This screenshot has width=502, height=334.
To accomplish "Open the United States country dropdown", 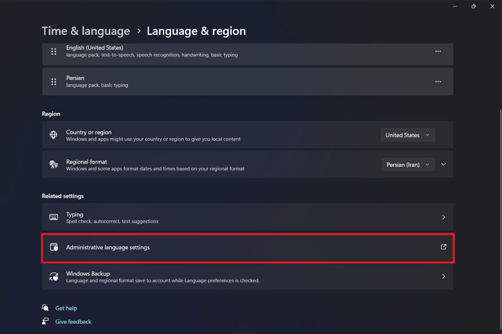I will tap(408, 135).
